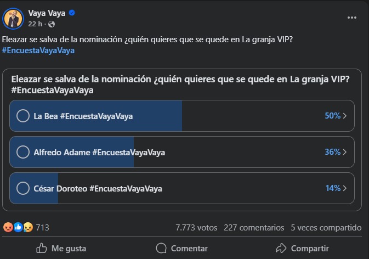This screenshot has height=259, width=369.
Task: Expand César Doroteo 14% voters chevron
Action: (x=344, y=188)
